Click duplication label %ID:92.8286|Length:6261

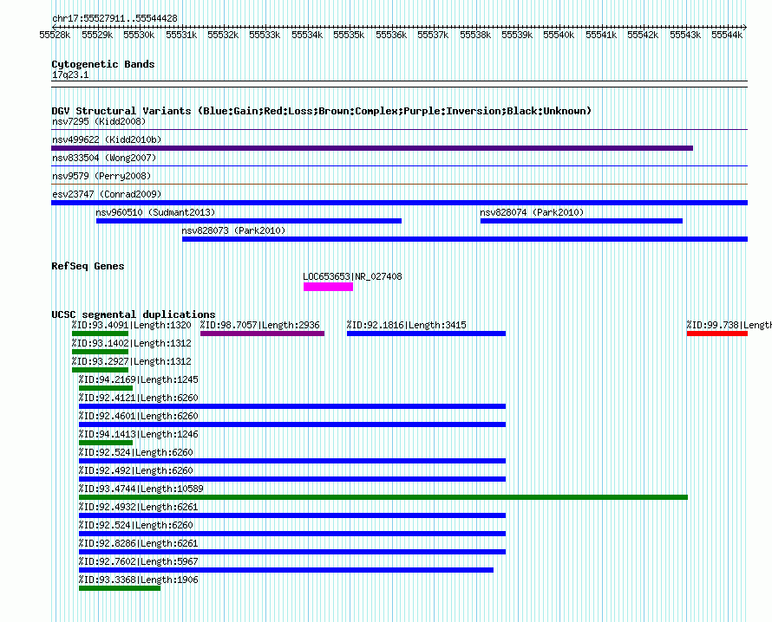[138, 543]
